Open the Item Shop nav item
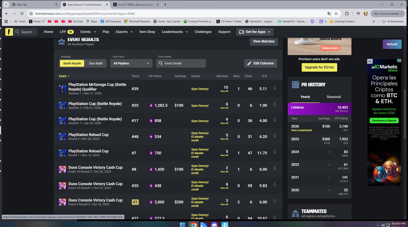This screenshot has height=227, width=408. (147, 32)
